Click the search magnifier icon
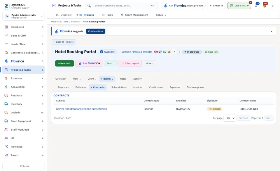Screen dimensions: 280x171 [x=89, y=6]
